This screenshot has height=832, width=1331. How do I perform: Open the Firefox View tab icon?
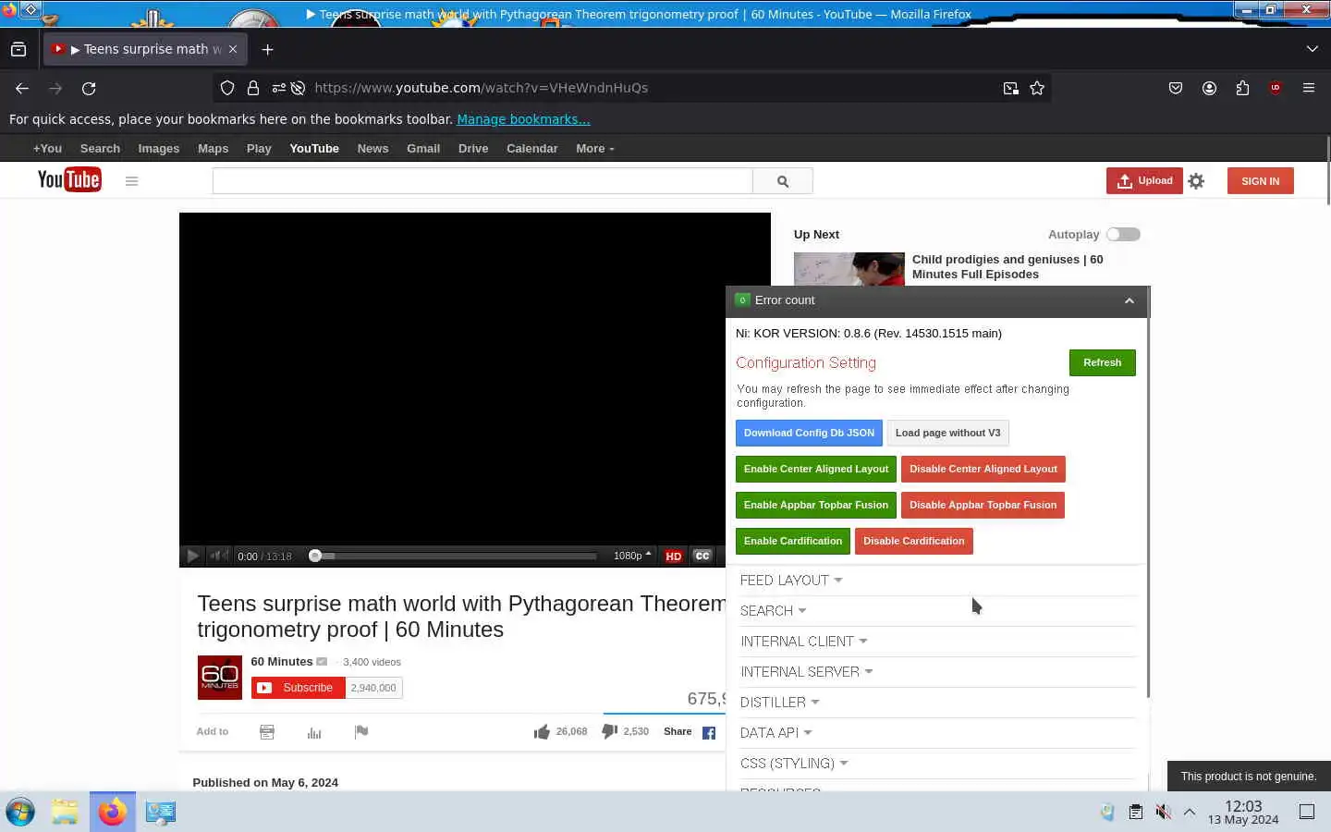[18, 49]
